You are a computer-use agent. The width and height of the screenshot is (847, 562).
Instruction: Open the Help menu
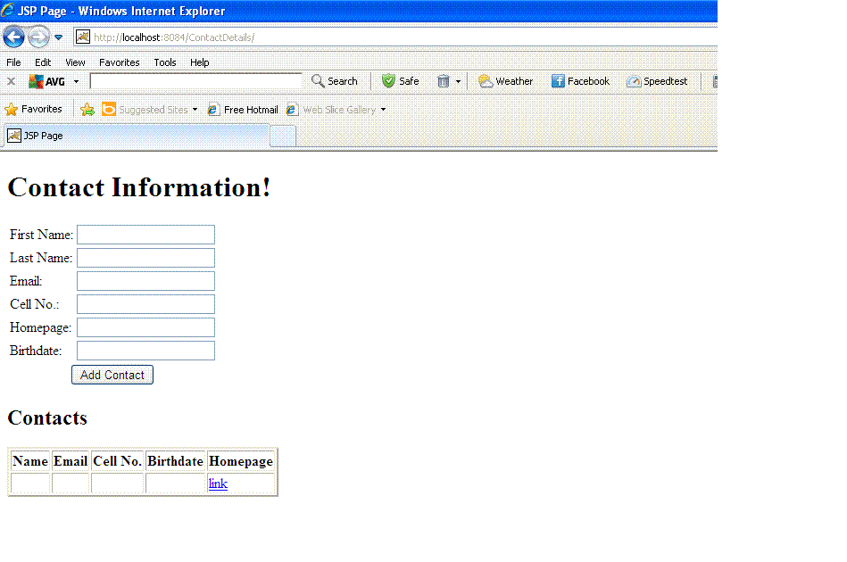[x=199, y=62]
